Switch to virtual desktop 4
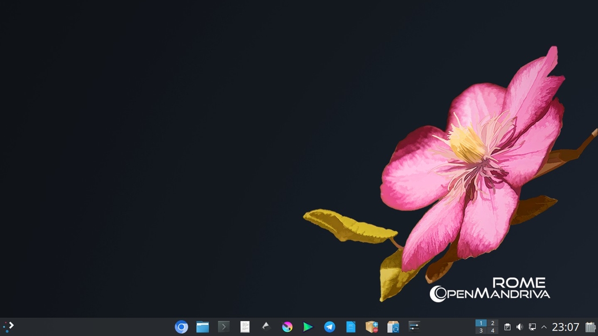 click(492, 331)
